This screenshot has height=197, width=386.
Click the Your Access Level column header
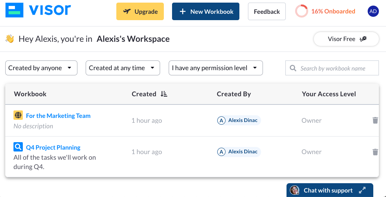coord(329,94)
